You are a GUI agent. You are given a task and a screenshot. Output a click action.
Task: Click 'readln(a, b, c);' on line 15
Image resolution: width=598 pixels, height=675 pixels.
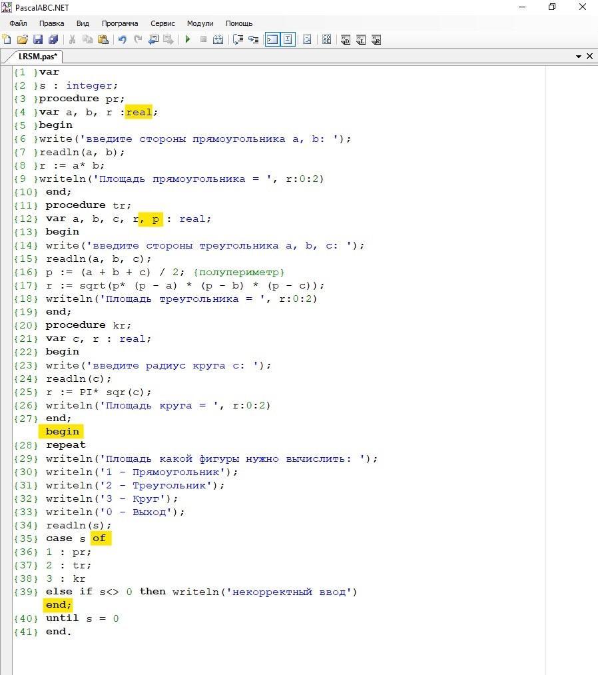(99, 259)
